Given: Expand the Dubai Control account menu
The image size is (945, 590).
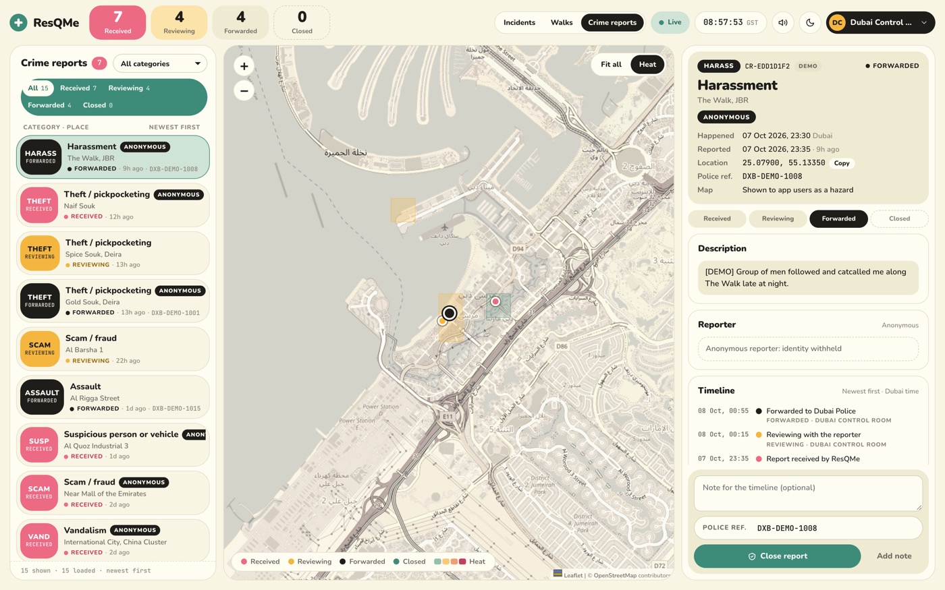Looking at the screenshot, I should click(880, 22).
